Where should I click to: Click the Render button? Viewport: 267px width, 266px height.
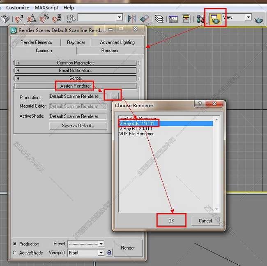pos(128,247)
